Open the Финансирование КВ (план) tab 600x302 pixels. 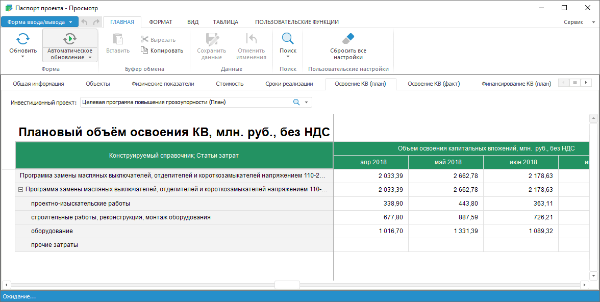pyautogui.click(x=516, y=84)
